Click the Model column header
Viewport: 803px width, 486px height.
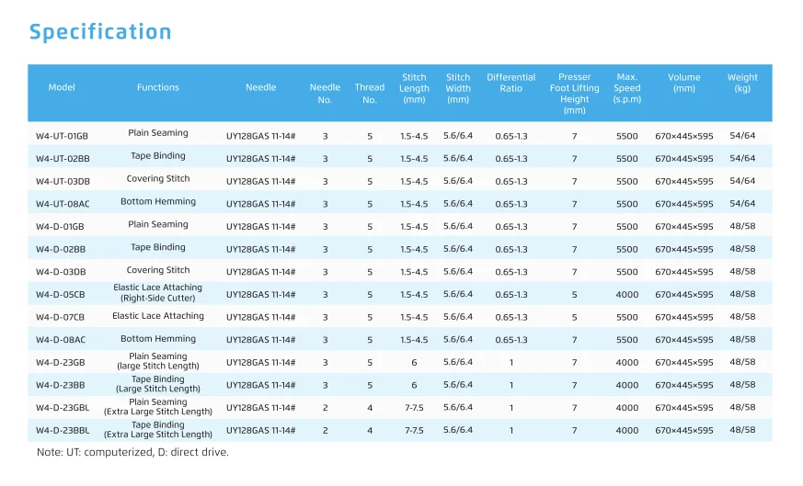pos(62,88)
